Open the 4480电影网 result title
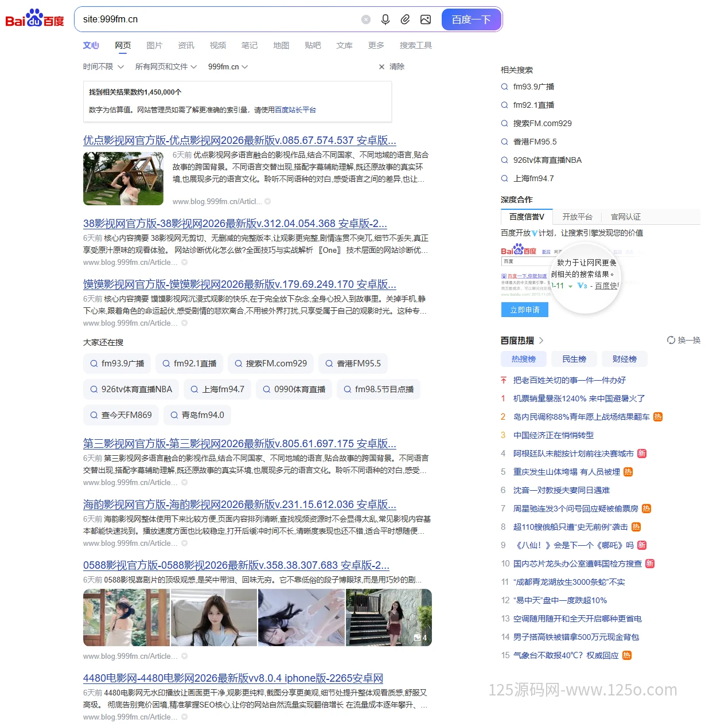709x727 pixels. click(x=233, y=678)
